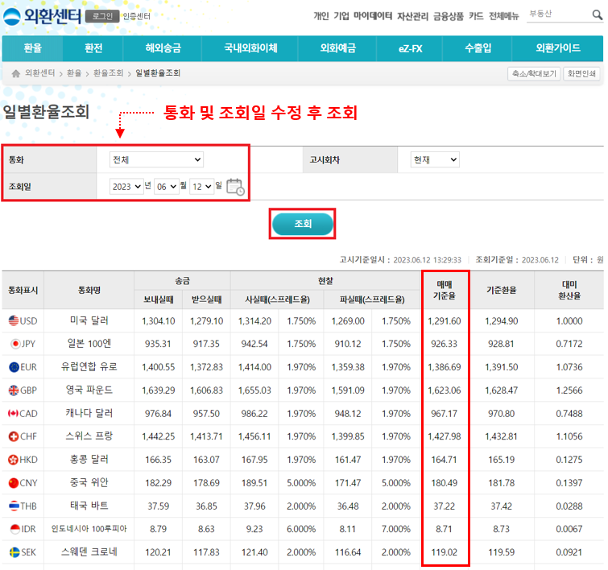This screenshot has height=570, width=608.
Task: Click the JPY flag icon
Action: (14, 345)
